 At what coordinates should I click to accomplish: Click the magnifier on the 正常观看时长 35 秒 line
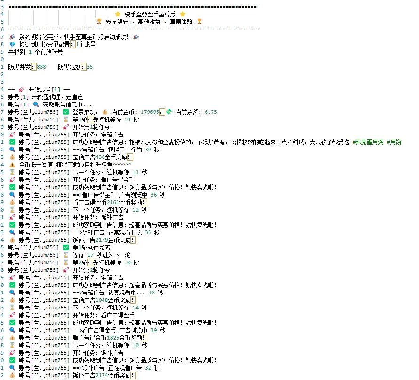coord(12,232)
